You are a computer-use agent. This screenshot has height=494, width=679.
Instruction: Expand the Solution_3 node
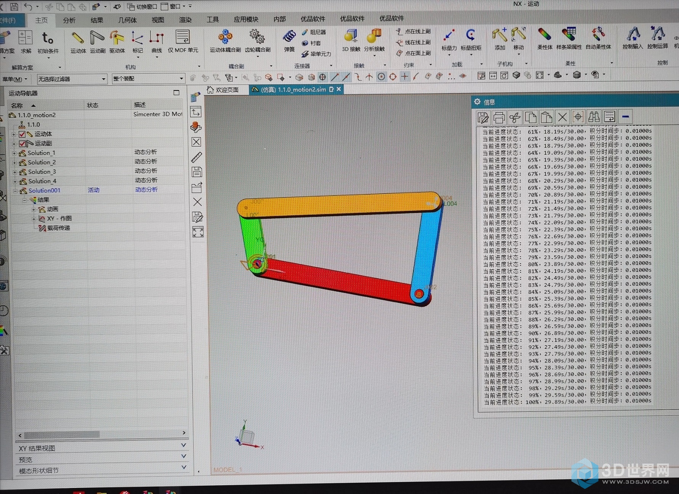coord(15,172)
